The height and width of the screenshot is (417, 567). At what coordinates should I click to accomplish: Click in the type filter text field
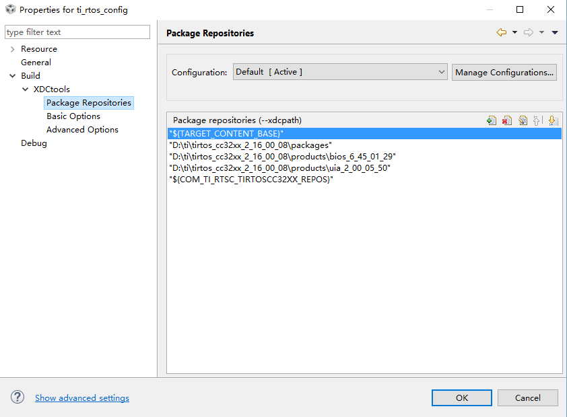[77, 32]
